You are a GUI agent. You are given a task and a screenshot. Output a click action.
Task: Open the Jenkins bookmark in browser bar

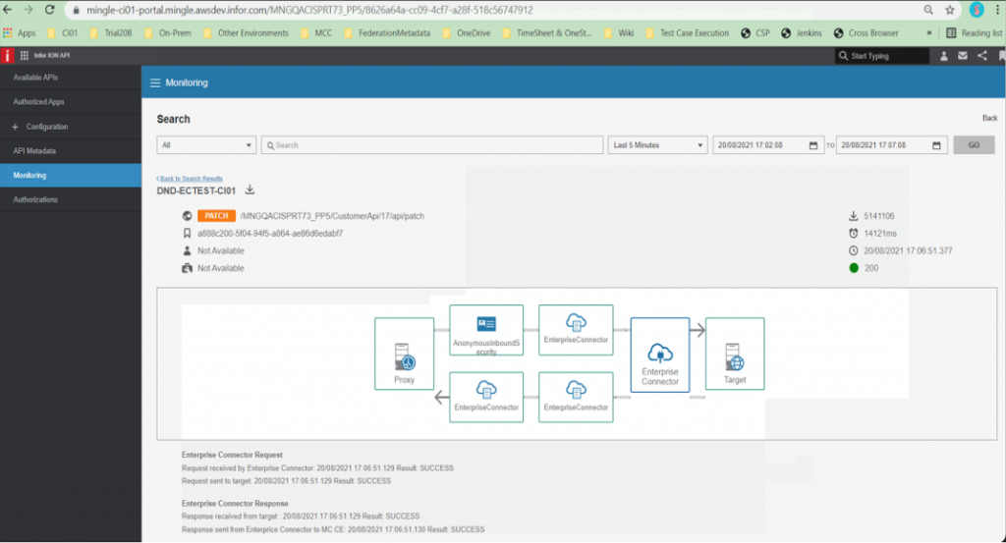point(804,32)
